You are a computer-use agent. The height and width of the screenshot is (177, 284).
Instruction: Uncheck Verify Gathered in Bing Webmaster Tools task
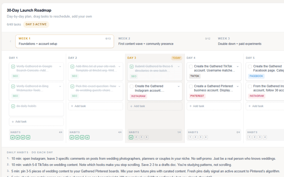click(x=13, y=86)
